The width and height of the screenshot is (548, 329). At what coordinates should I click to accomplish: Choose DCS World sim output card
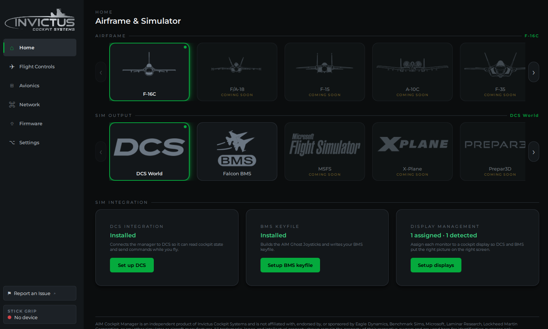(x=149, y=152)
